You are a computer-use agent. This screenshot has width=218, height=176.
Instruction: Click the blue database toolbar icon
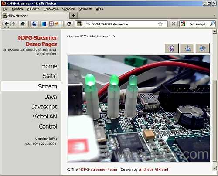coord(44,24)
